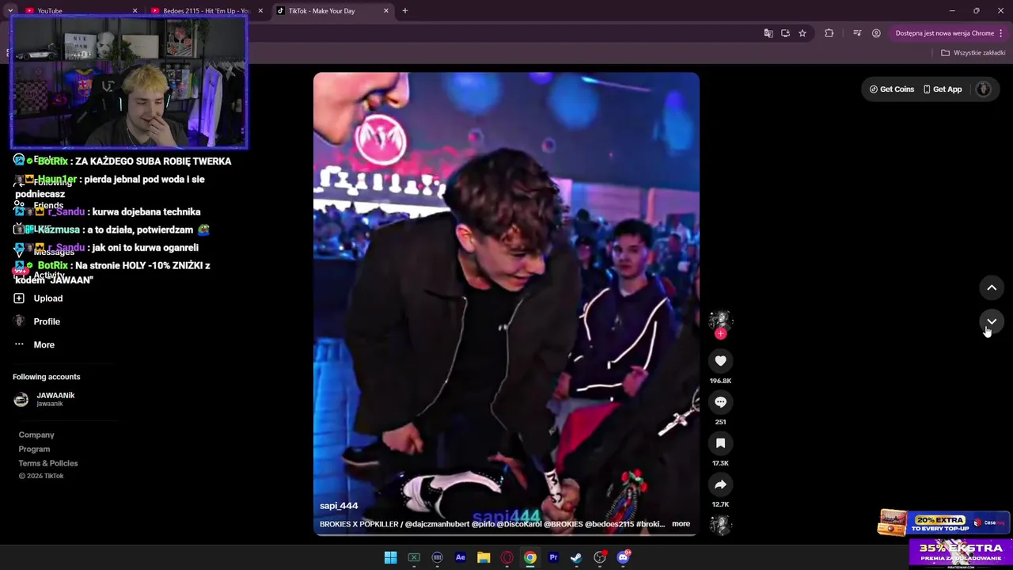1013x570 pixels.
Task: Open a new browser tab with plus
Action: [405, 11]
